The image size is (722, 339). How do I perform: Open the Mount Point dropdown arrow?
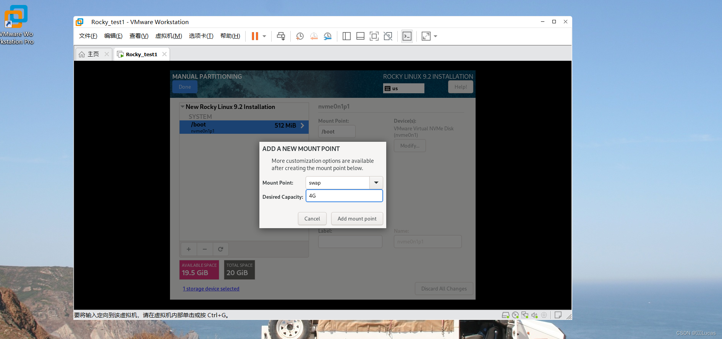tap(376, 183)
